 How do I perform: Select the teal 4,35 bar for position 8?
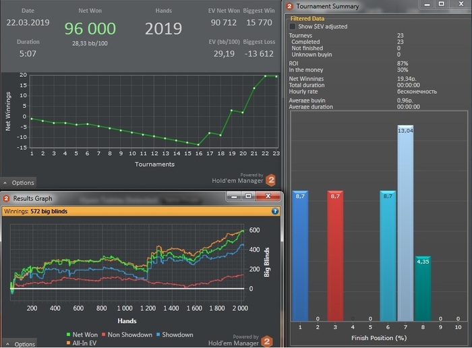pos(423,289)
